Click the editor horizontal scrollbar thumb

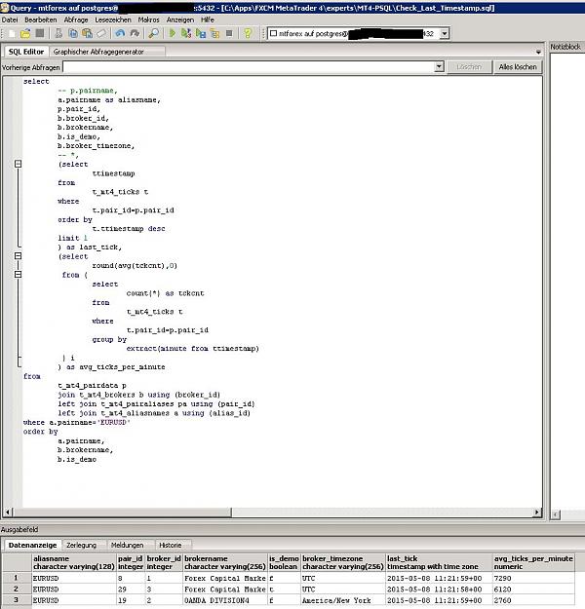click(x=122, y=513)
